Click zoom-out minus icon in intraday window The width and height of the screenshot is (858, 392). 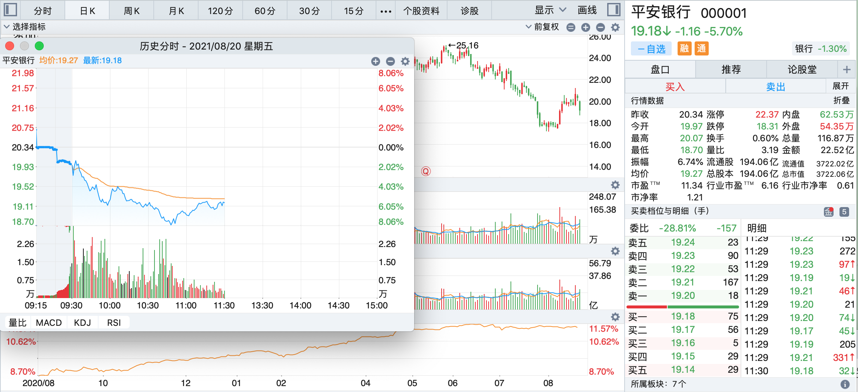point(390,61)
